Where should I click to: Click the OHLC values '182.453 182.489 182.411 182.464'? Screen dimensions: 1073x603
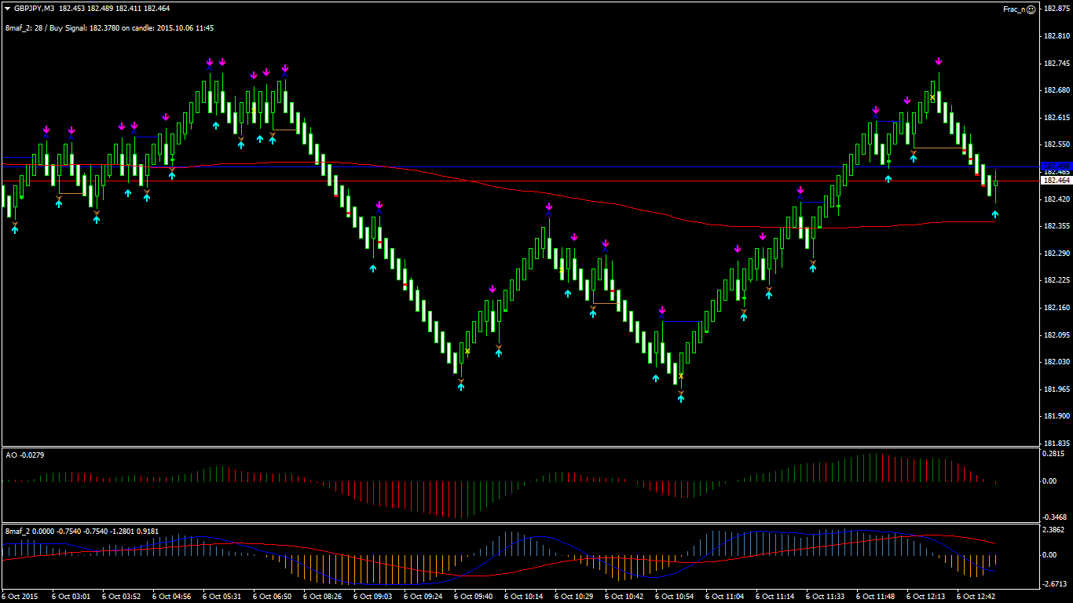pos(115,9)
